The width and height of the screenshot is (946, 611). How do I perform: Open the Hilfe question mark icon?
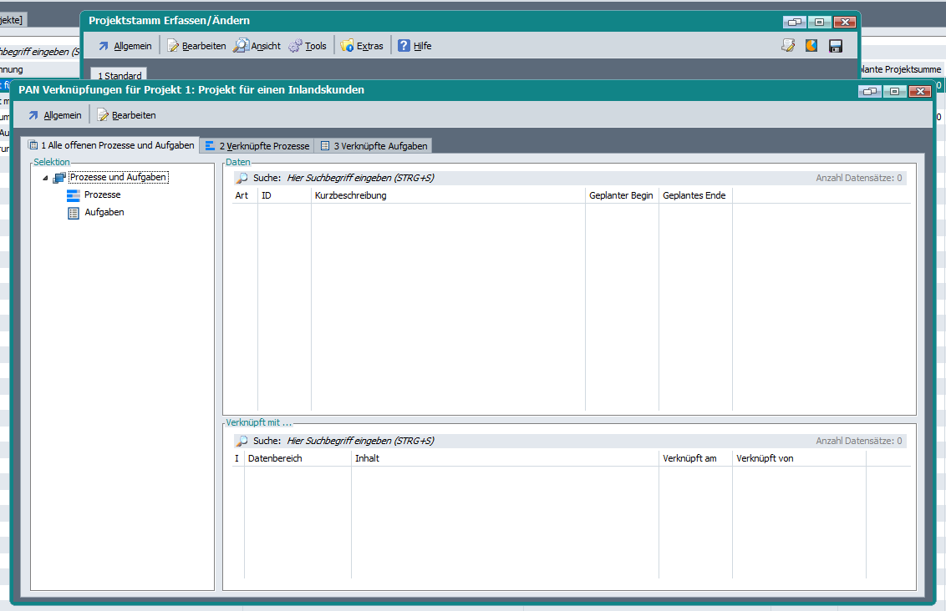[x=404, y=46]
